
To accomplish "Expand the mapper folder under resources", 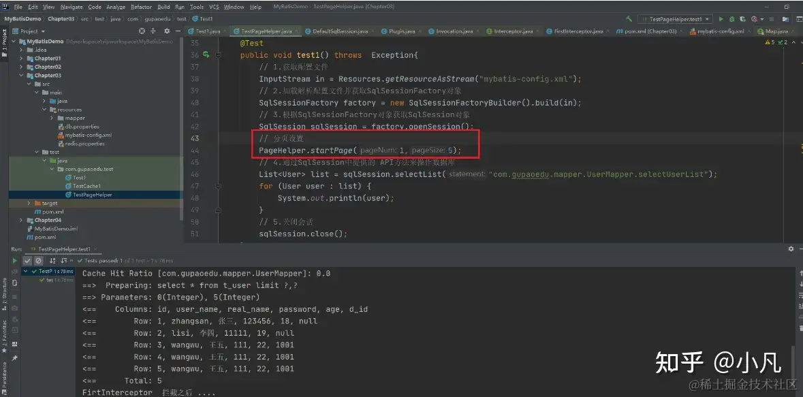I will 52,118.
